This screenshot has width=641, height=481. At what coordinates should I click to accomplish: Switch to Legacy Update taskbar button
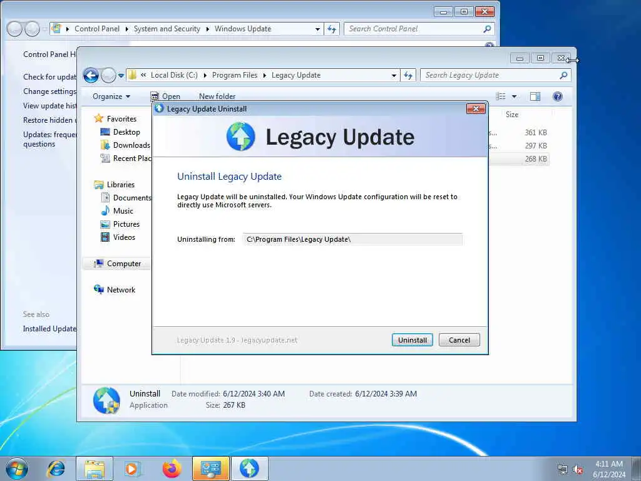249,468
